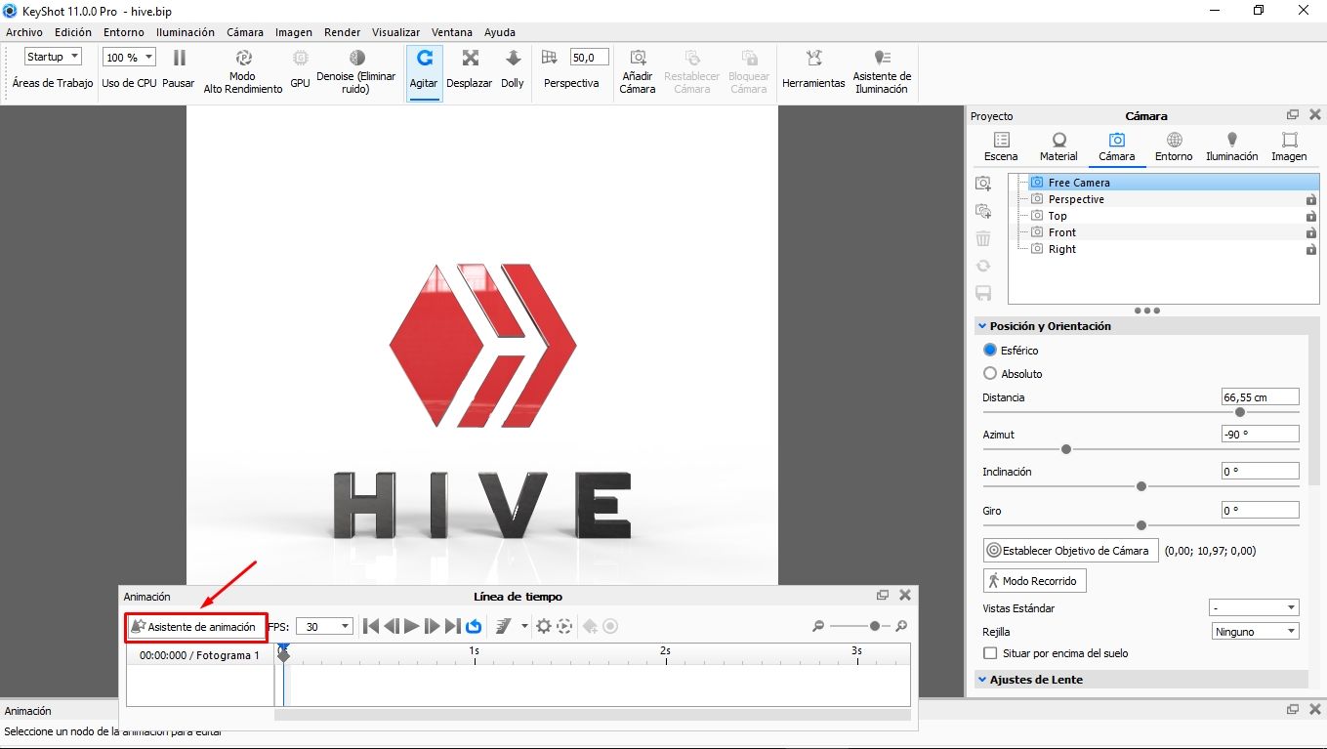Click the motion blur icon in the timeline
The image size is (1327, 749).
505,626
